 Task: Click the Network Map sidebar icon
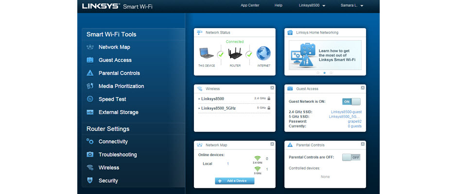(x=90, y=48)
